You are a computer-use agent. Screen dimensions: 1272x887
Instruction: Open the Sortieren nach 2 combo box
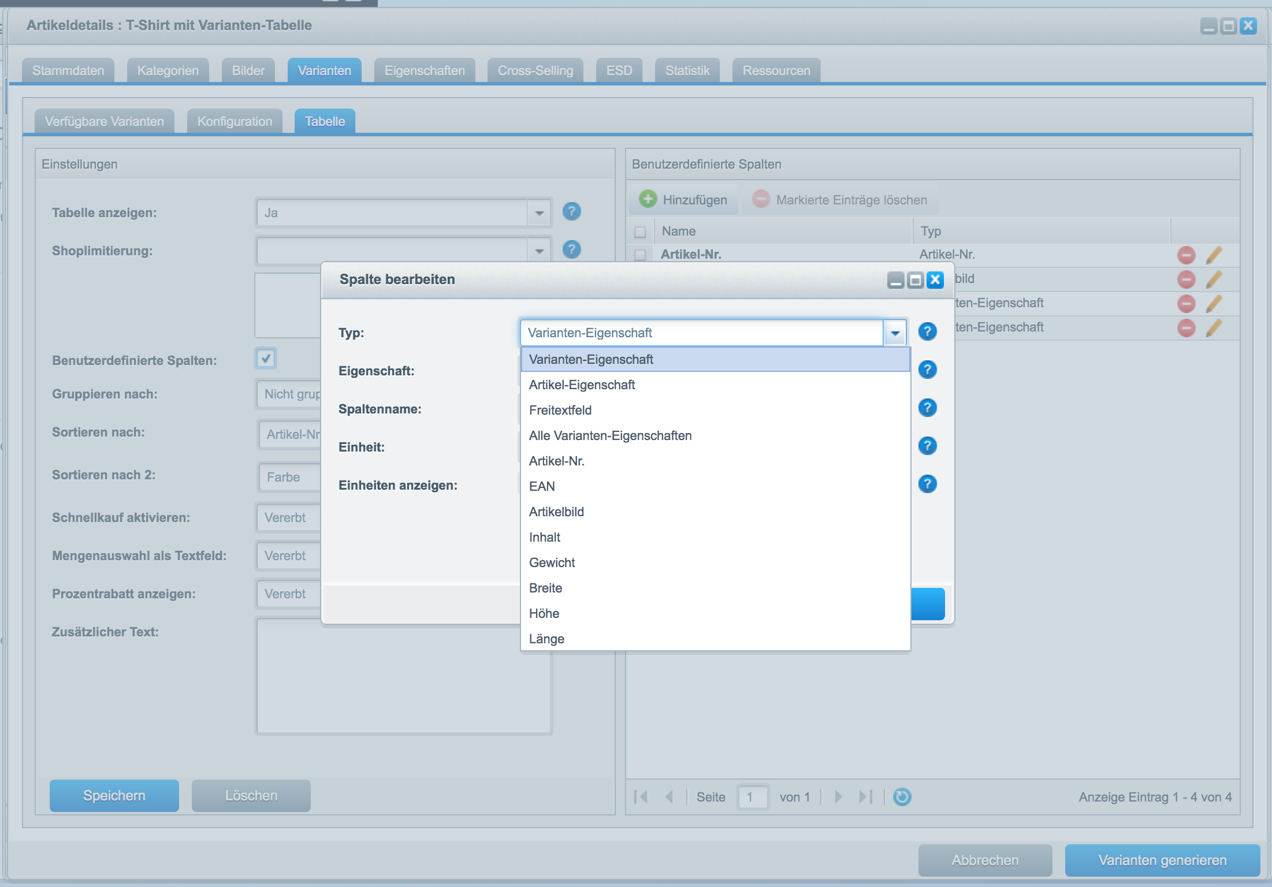click(x=289, y=477)
